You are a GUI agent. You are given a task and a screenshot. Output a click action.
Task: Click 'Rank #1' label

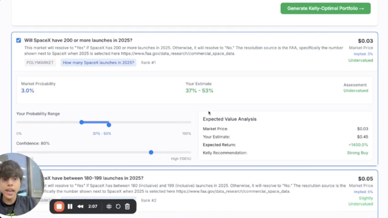click(148, 63)
